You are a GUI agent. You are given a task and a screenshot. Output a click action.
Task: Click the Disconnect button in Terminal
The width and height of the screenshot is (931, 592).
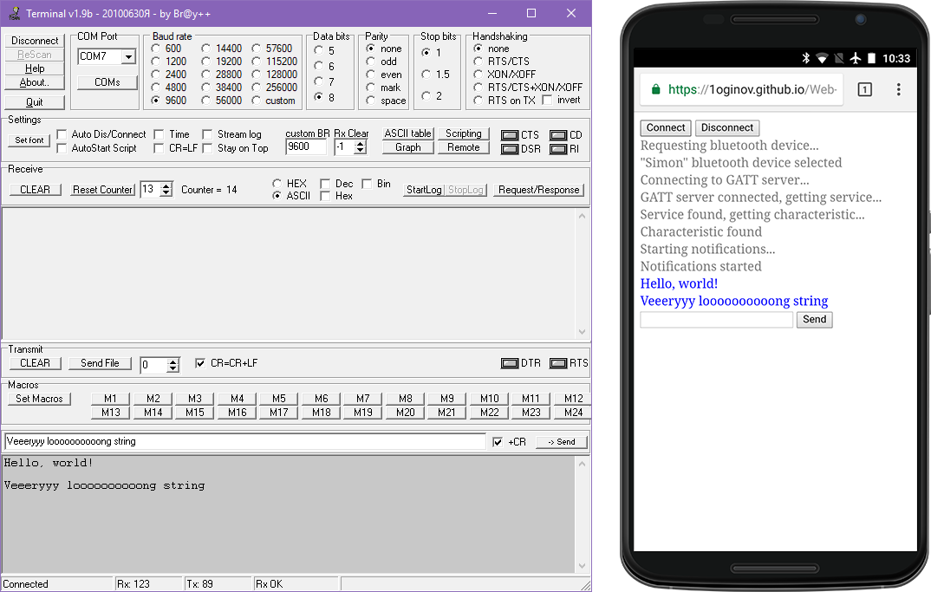(35, 41)
